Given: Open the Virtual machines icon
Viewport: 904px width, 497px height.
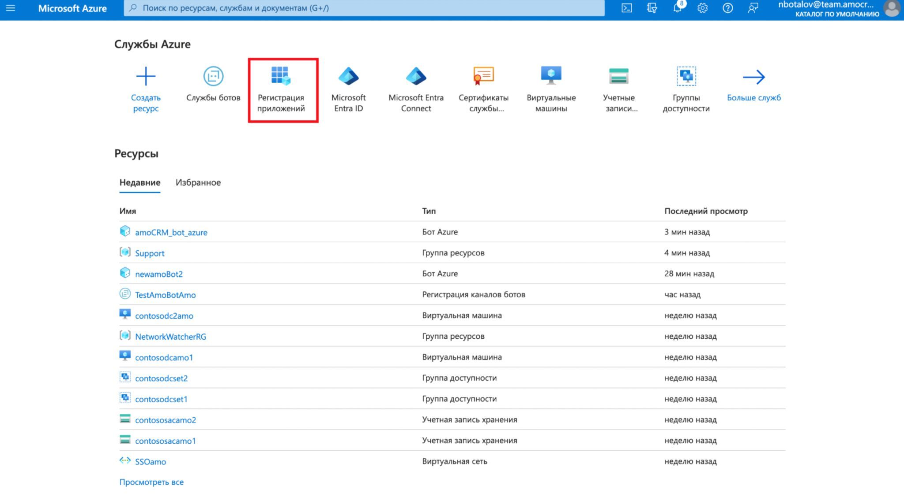Looking at the screenshot, I should 551,76.
